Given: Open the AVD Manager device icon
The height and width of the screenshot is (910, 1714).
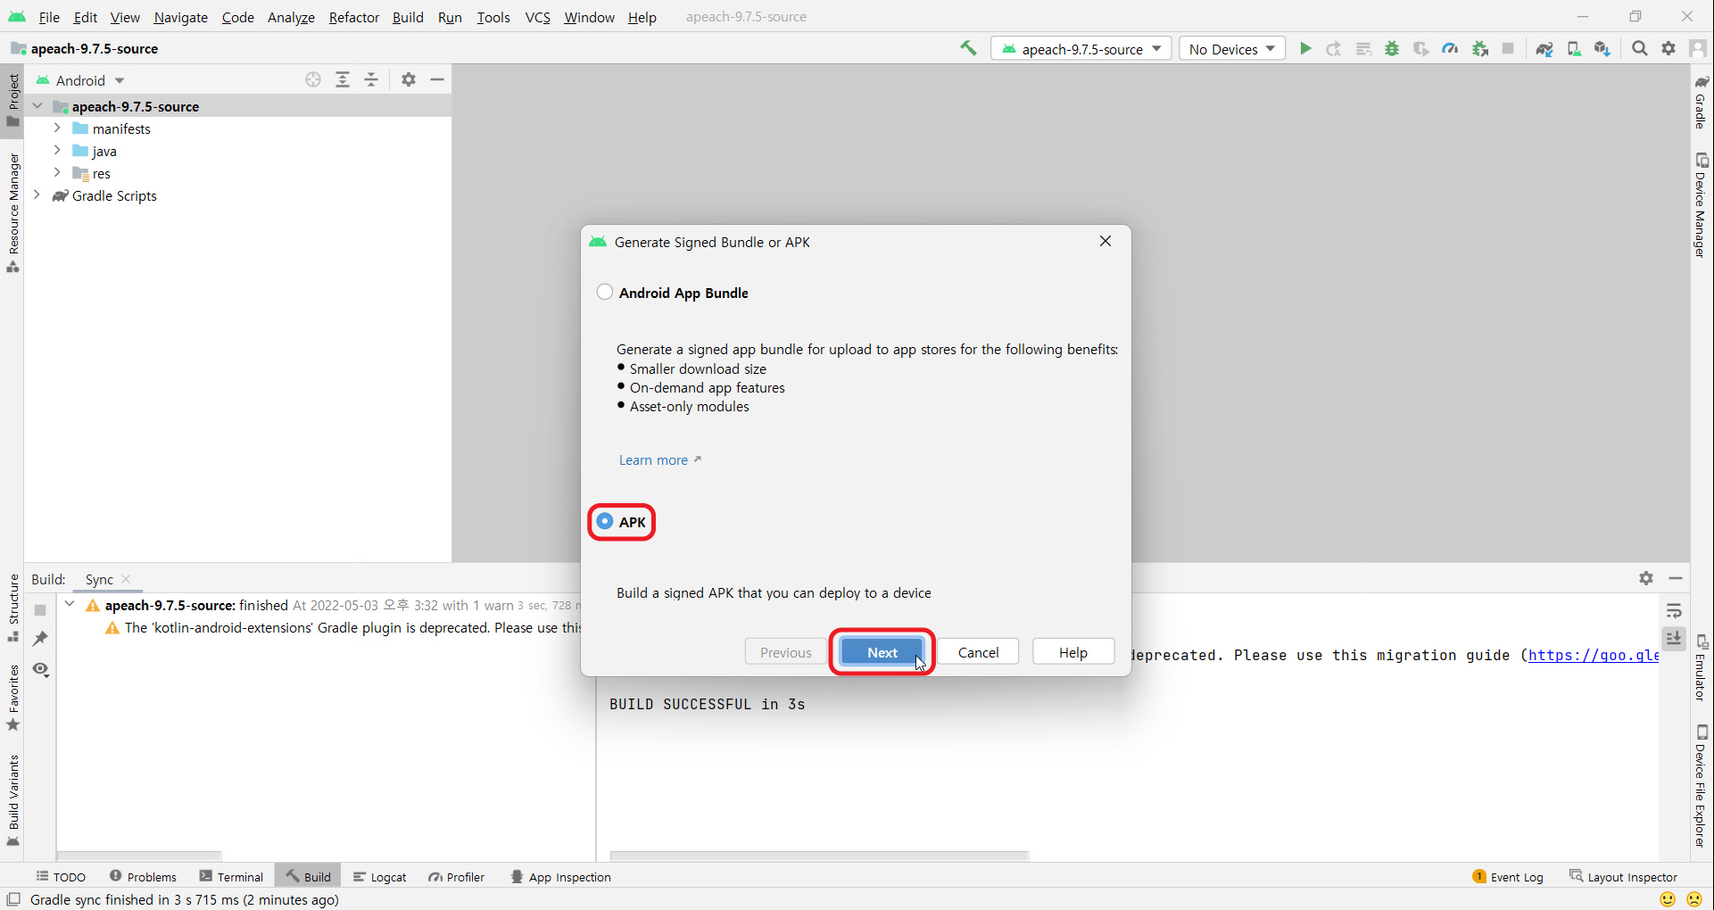Looking at the screenshot, I should pos(1574,48).
